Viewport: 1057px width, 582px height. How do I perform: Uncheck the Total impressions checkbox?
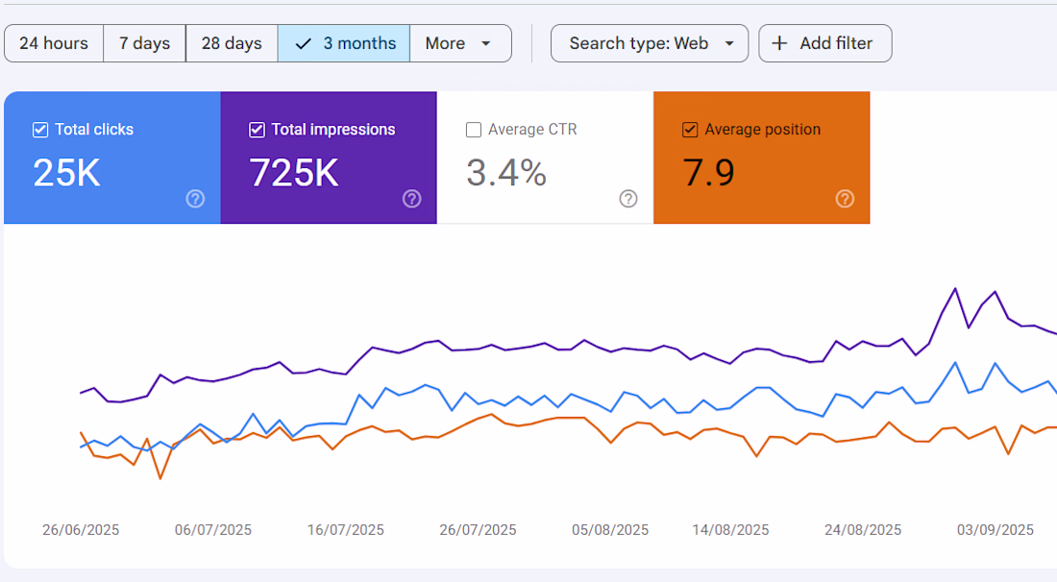tap(257, 130)
